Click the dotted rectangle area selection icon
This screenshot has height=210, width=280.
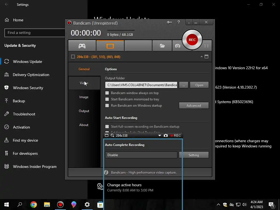(73, 57)
